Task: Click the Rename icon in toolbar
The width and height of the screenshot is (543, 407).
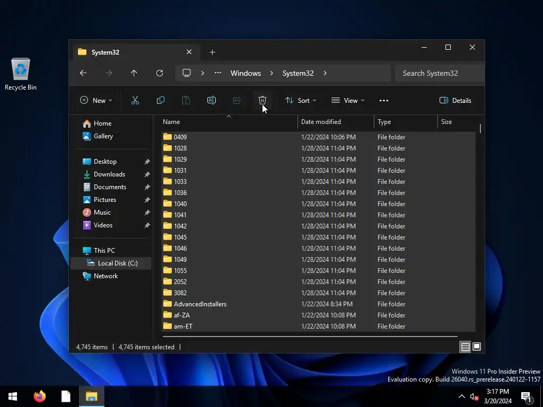Action: [211, 100]
